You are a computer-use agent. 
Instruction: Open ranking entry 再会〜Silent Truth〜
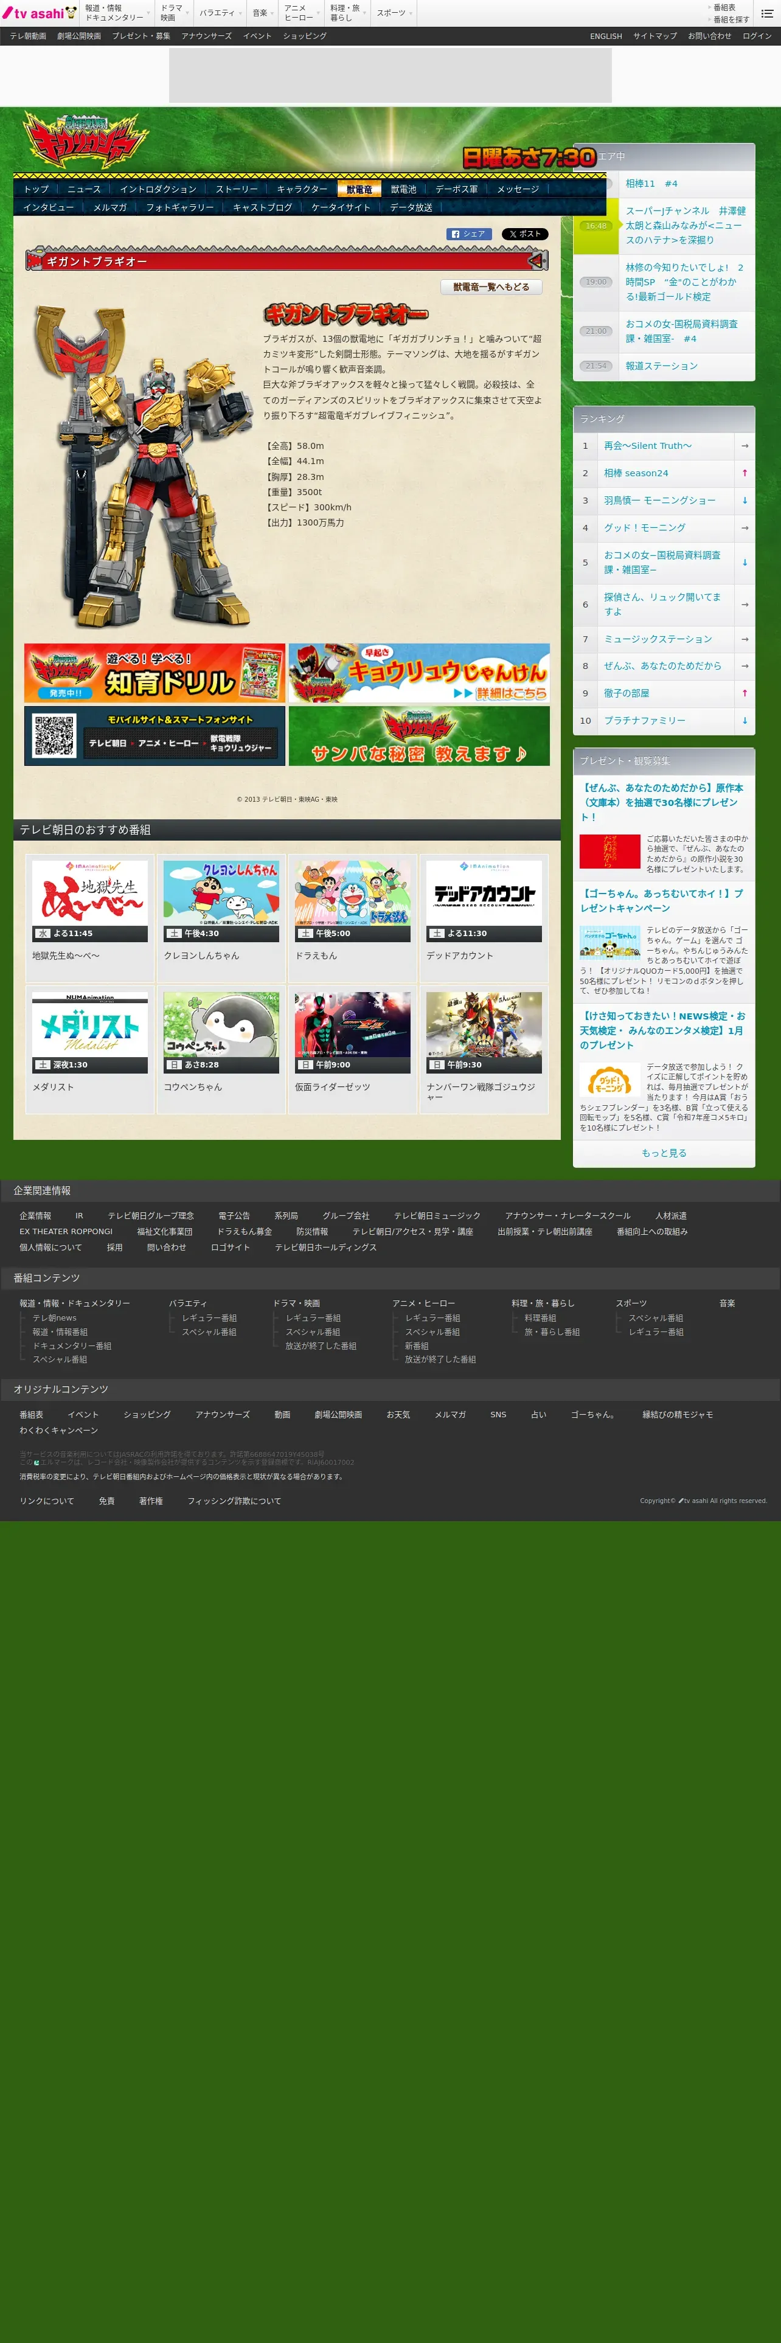pos(647,446)
